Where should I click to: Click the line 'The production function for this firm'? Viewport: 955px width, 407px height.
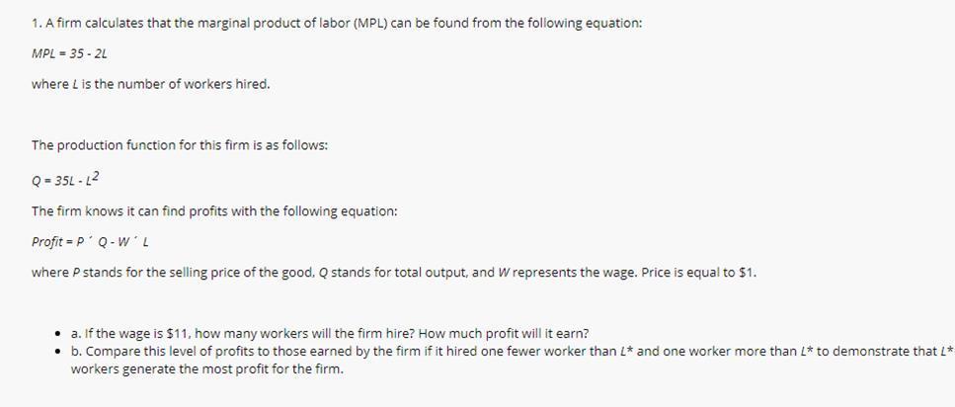(180, 146)
